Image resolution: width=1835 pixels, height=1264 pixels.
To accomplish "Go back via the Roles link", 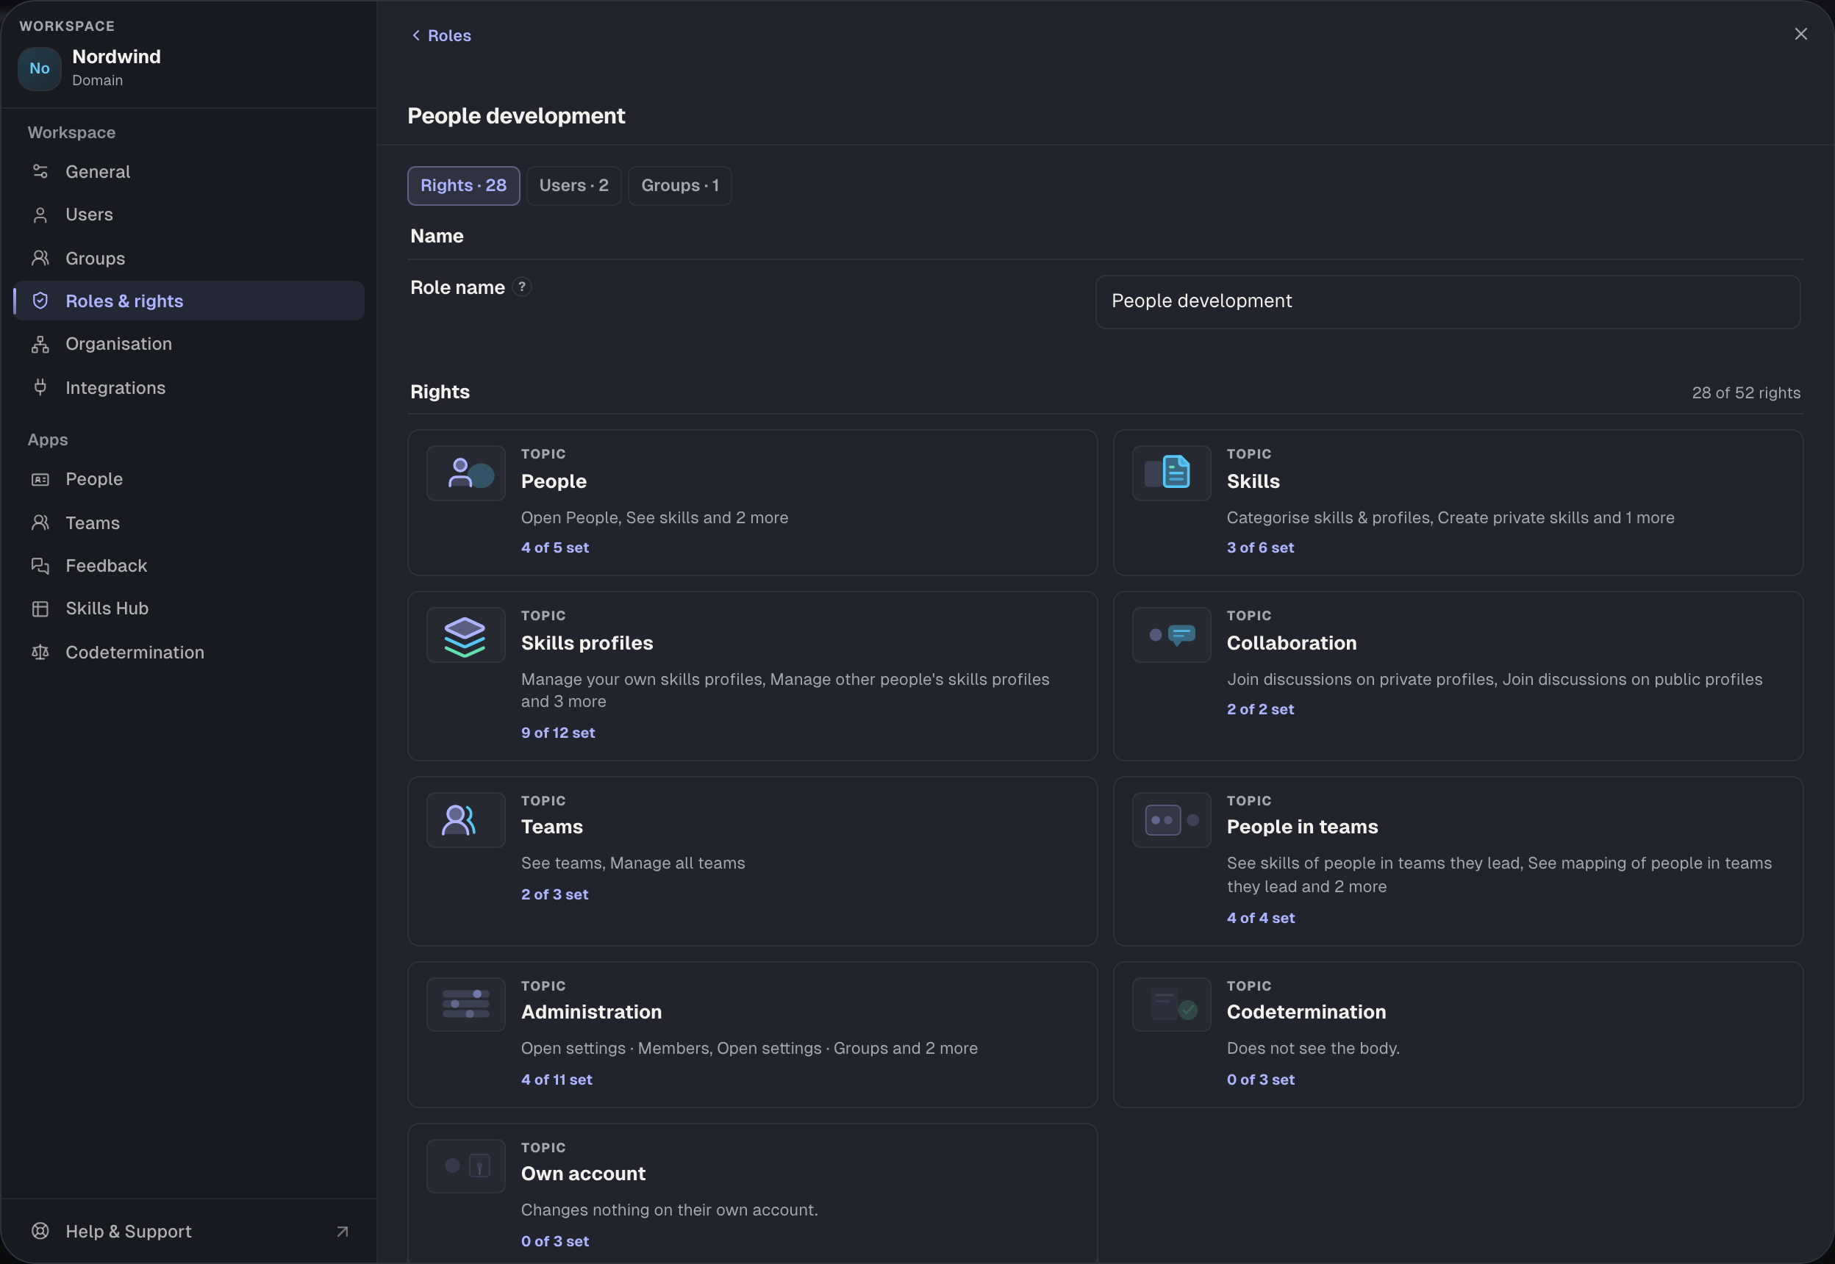I will coord(441,35).
